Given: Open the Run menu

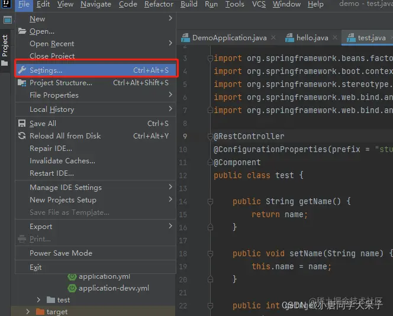Looking at the screenshot, I should pos(211,4).
